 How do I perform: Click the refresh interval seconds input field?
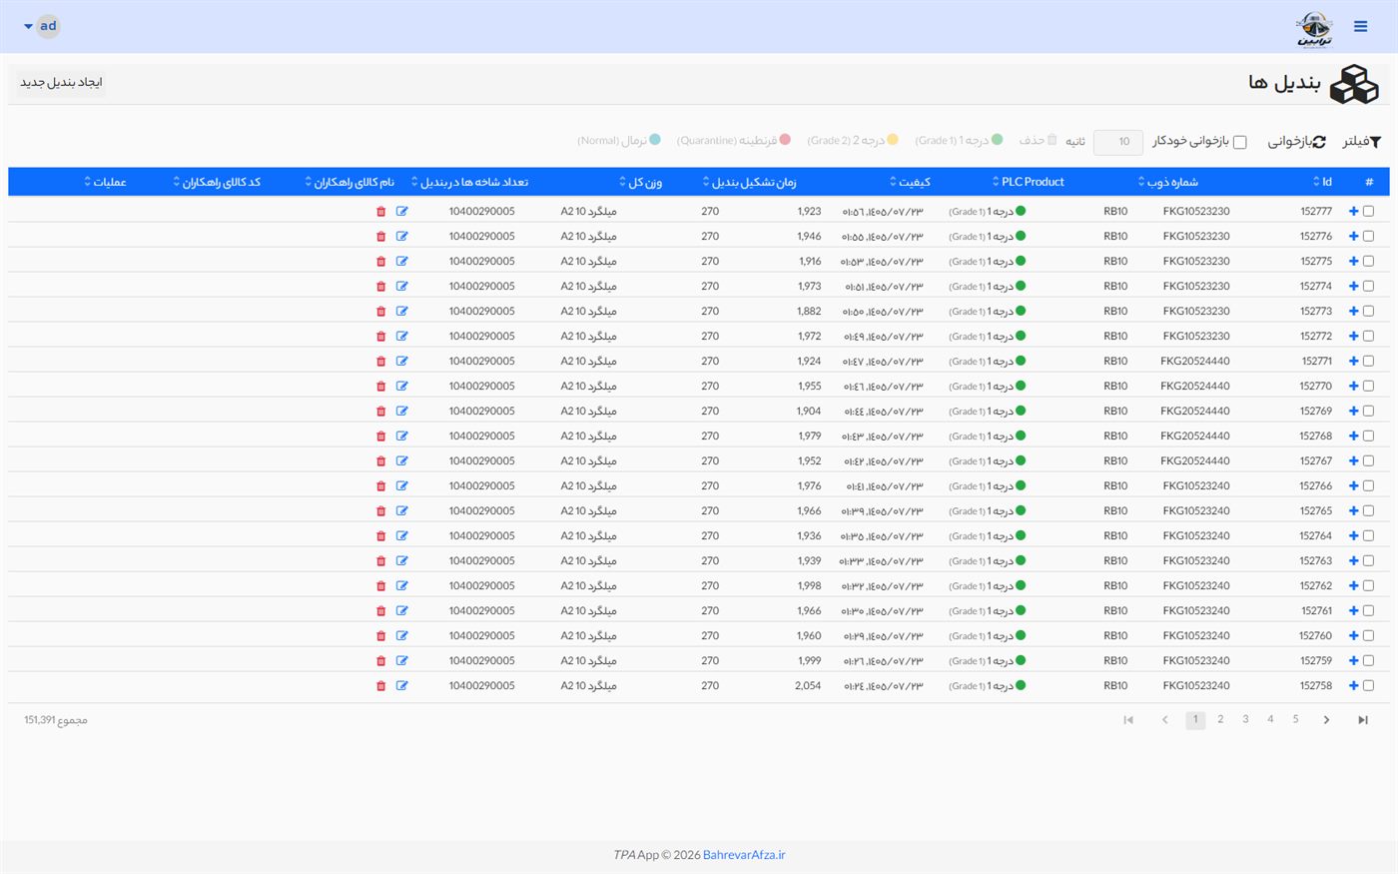[x=1117, y=142]
